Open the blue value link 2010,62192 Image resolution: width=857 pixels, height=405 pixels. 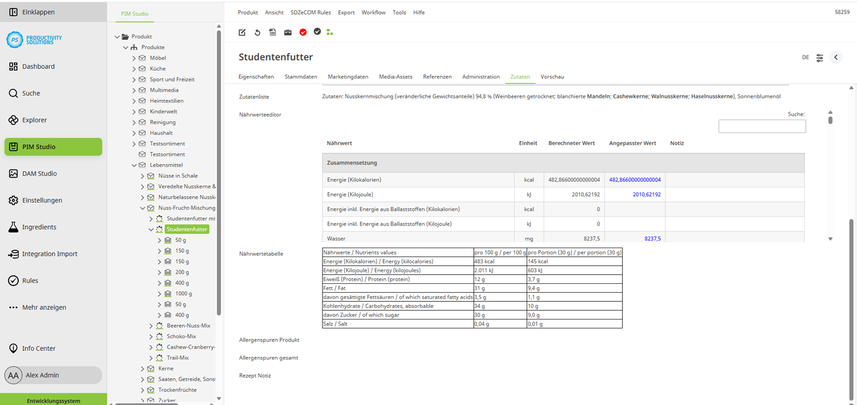point(646,194)
